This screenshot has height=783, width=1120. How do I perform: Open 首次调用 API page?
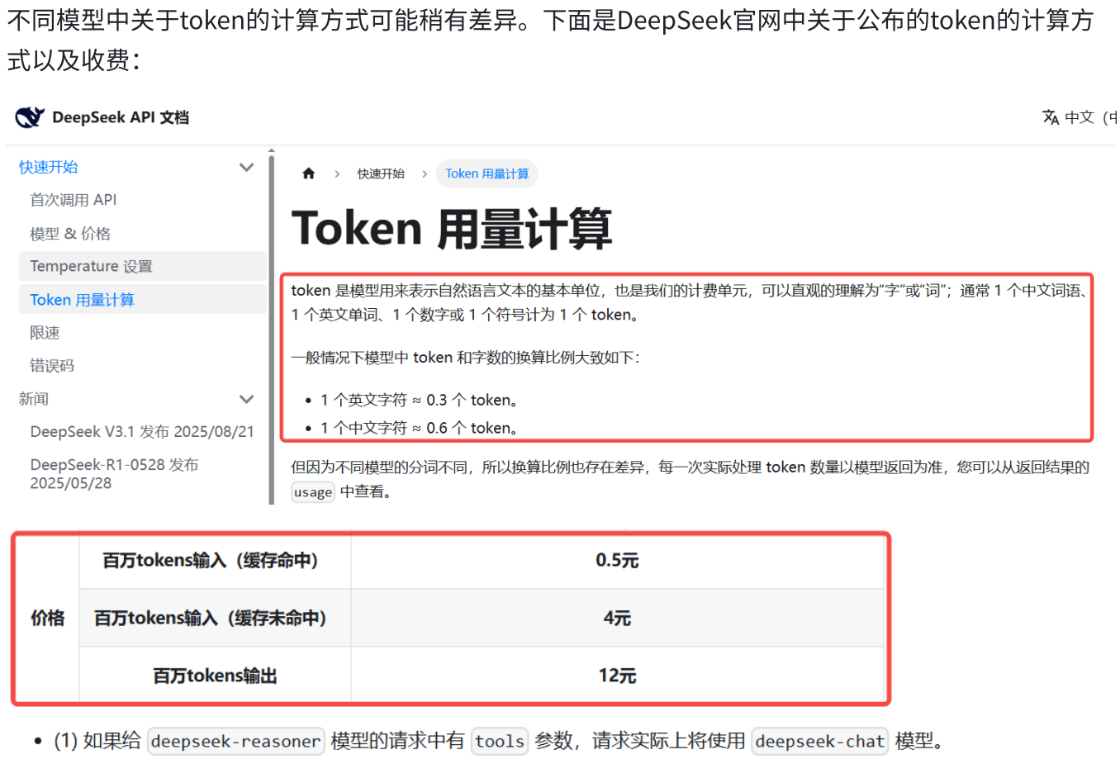pos(74,200)
